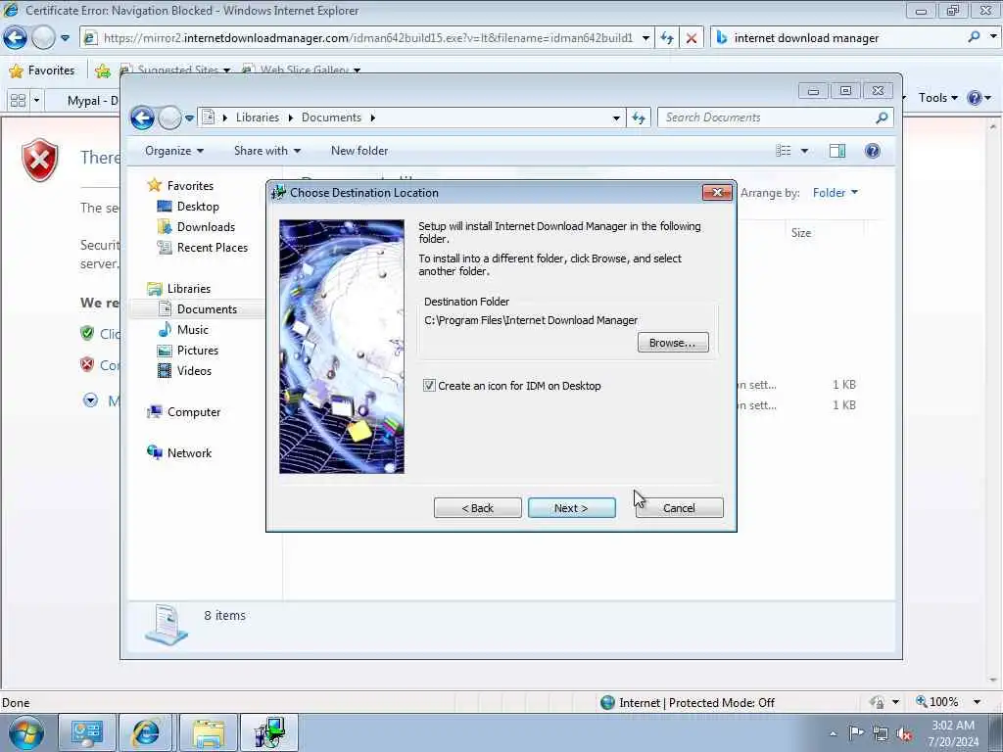Select the Pictures library
The image size is (1003, 752).
pyautogui.click(x=197, y=350)
